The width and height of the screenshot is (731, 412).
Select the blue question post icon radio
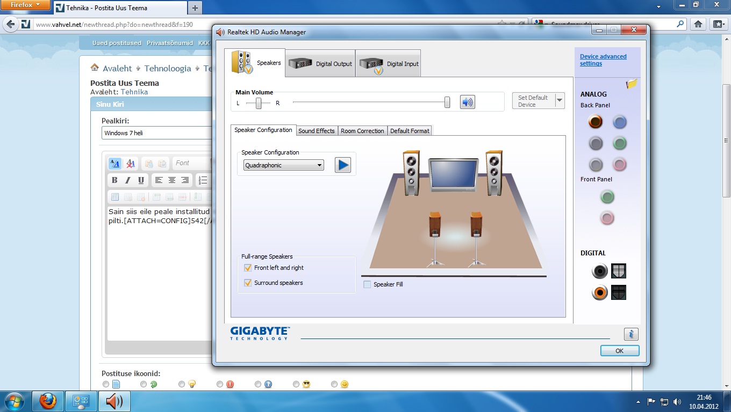tap(258, 384)
